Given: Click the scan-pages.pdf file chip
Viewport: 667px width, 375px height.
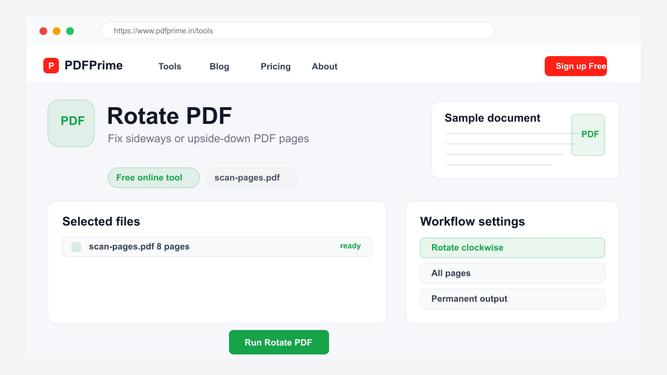Looking at the screenshot, I should (x=251, y=178).
